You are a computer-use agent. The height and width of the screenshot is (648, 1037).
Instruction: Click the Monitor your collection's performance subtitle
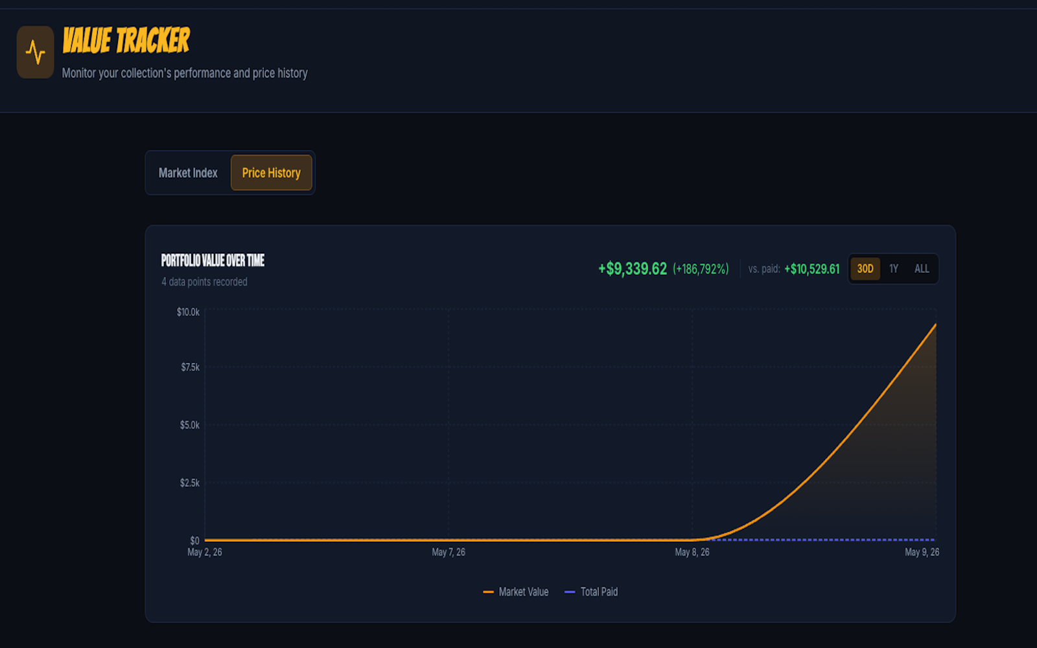click(185, 73)
